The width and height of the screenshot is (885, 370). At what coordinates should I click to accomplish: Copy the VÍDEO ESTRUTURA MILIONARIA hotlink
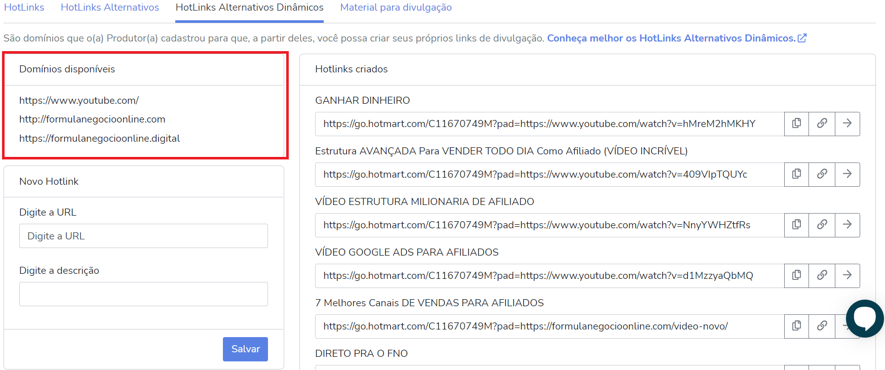tap(797, 225)
